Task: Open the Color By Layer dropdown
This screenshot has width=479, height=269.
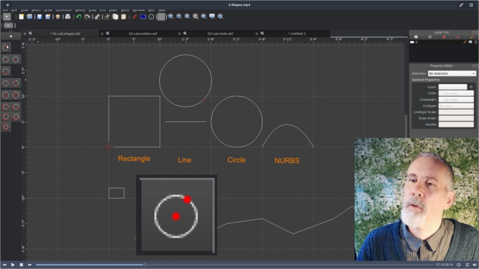Action: coord(456,93)
